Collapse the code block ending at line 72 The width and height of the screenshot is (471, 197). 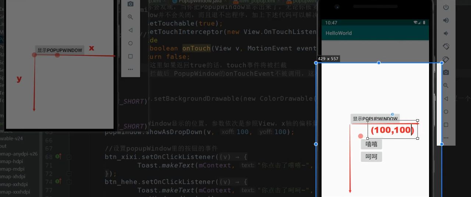[69, 173]
